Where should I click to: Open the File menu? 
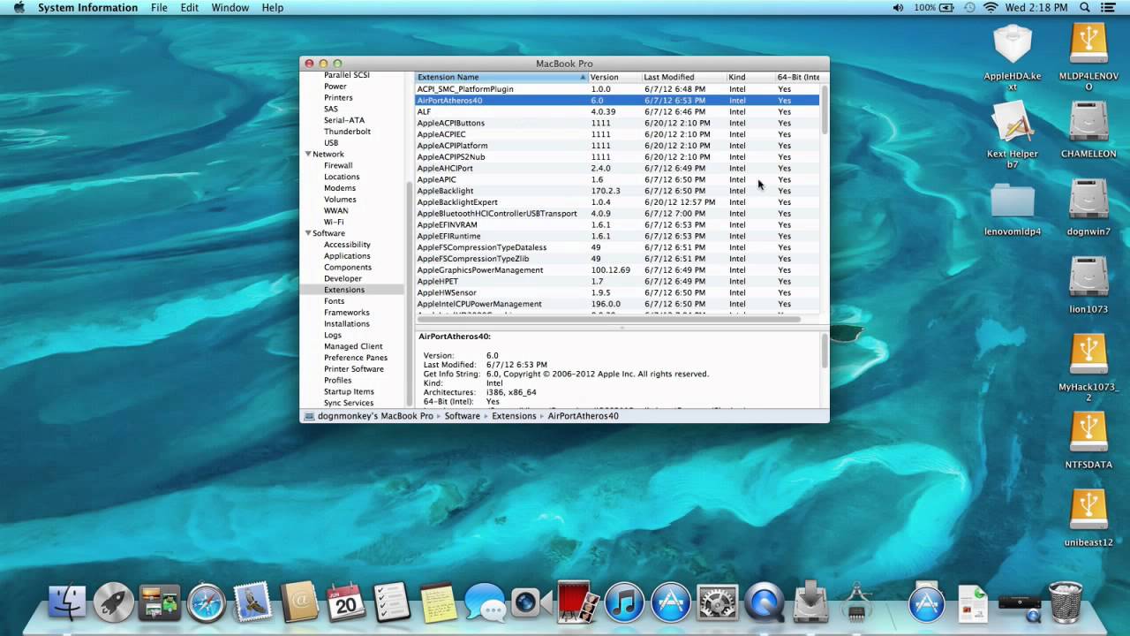coord(159,8)
